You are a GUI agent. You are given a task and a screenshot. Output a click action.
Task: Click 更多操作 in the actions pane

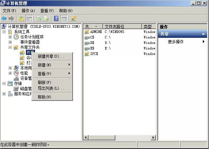coord(176,42)
